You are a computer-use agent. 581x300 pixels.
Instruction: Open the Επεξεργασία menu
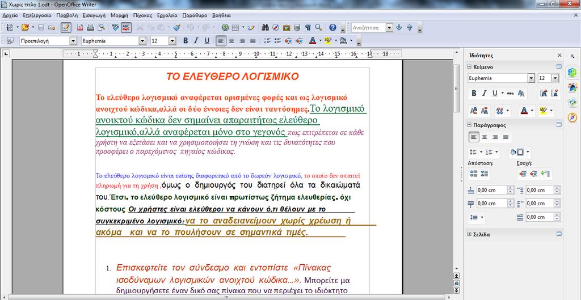(37, 15)
